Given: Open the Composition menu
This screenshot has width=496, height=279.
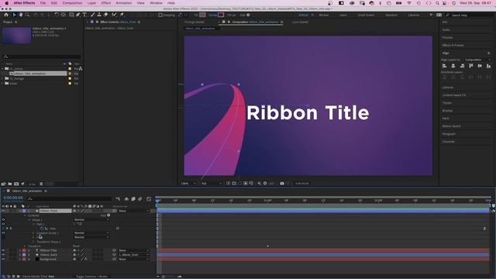Looking at the screenshot, I should click(72, 3).
